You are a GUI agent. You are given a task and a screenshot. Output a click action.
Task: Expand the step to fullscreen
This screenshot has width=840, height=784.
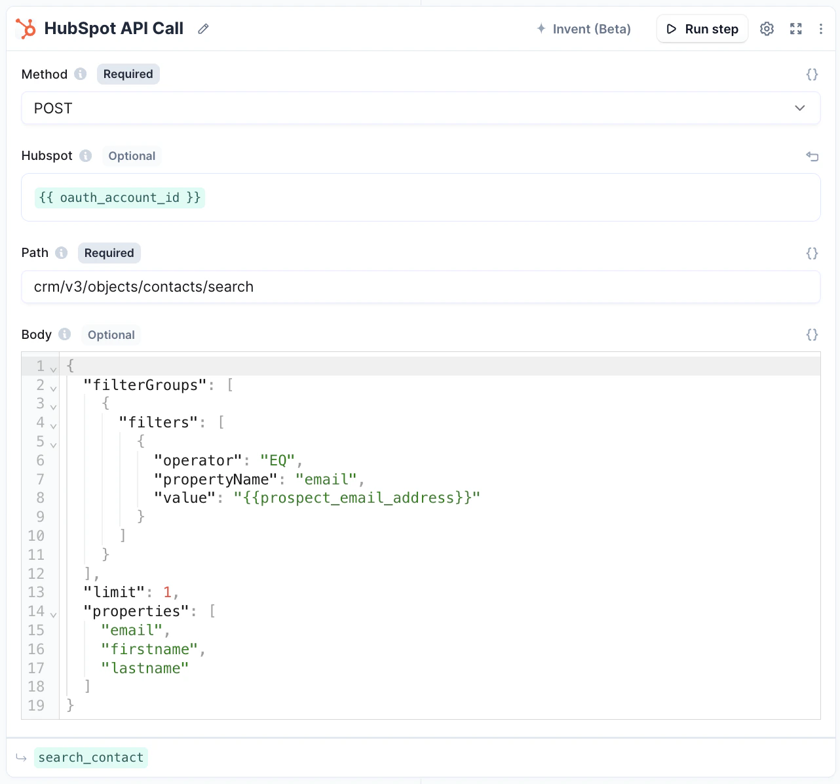pos(796,29)
